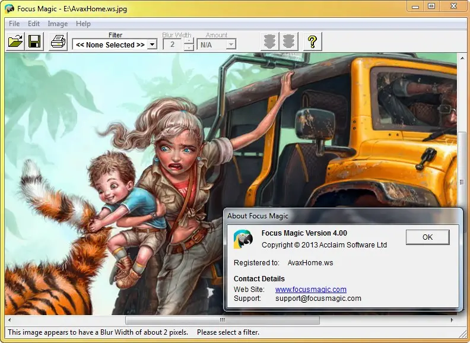The width and height of the screenshot is (470, 343).
Task: Click the AvaxHome.ws registered name
Action: tap(310, 263)
